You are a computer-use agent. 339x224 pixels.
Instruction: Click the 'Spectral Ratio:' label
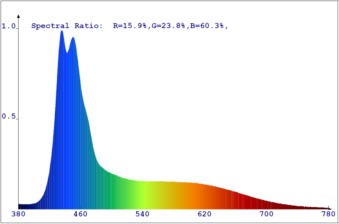[67, 26]
